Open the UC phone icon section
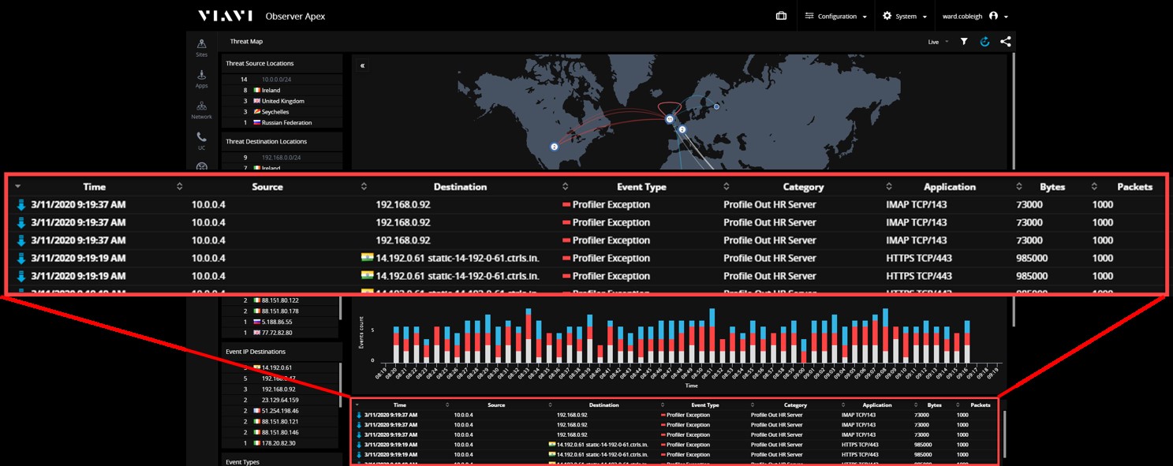The width and height of the screenshot is (1173, 466). [x=201, y=141]
